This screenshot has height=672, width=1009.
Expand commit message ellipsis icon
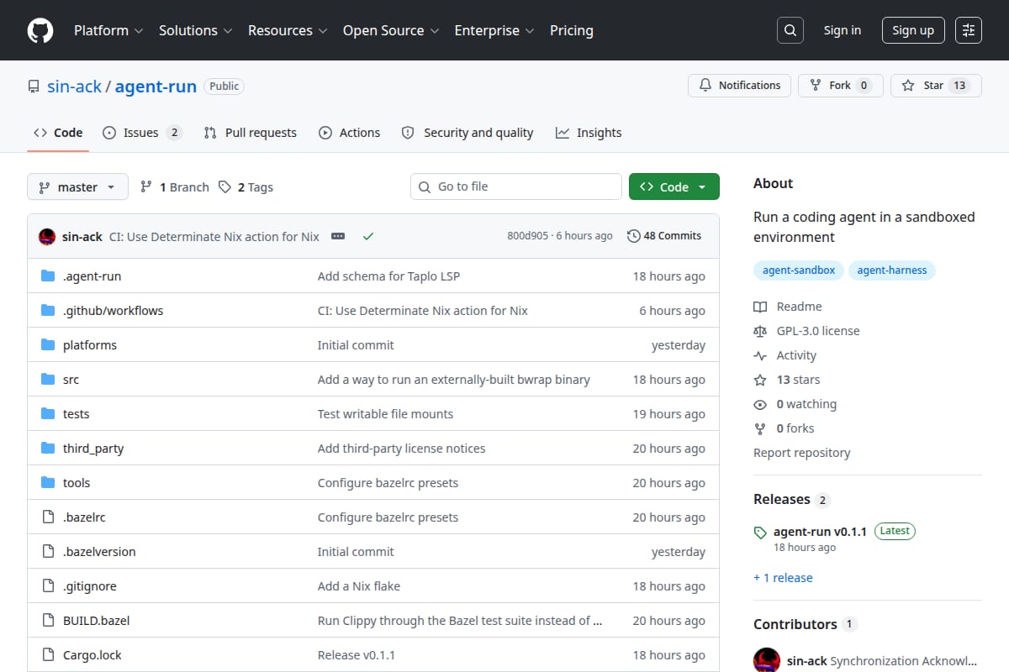click(x=338, y=236)
